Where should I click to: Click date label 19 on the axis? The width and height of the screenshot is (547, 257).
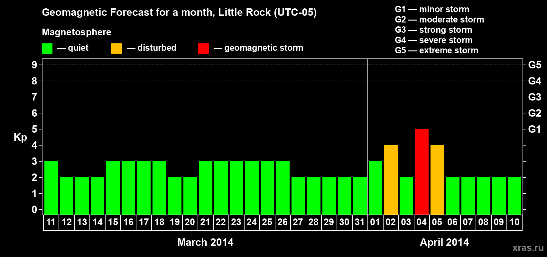click(x=175, y=222)
